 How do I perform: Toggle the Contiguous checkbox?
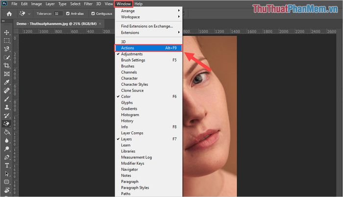pyautogui.click(x=93, y=14)
